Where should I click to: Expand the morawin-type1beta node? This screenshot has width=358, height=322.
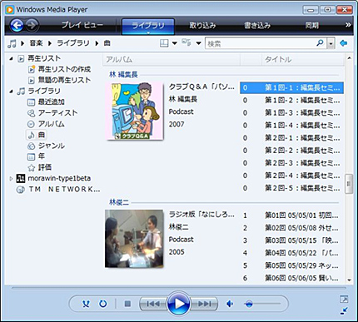11,179
